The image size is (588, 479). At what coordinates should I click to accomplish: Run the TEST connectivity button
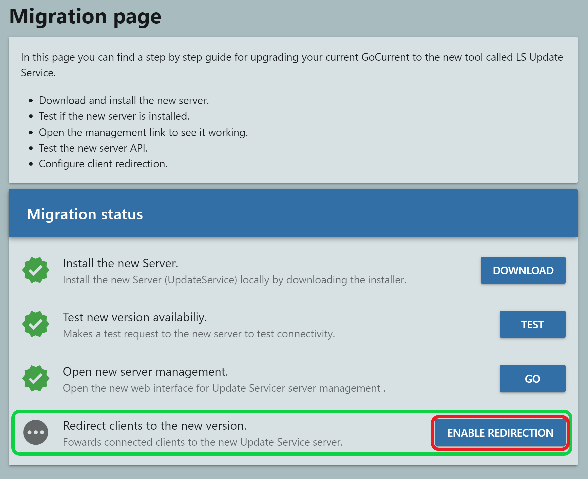coord(532,324)
